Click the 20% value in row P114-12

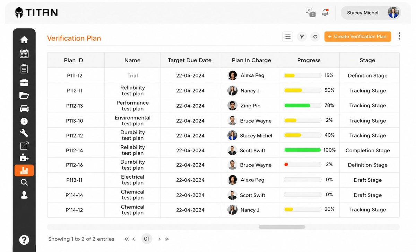[329, 209]
